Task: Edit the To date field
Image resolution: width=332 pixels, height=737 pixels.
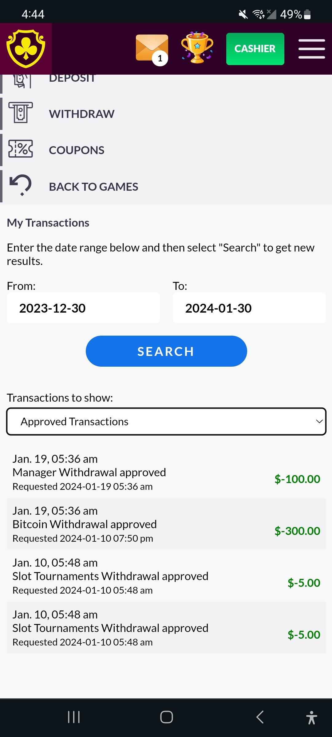Action: [249, 308]
